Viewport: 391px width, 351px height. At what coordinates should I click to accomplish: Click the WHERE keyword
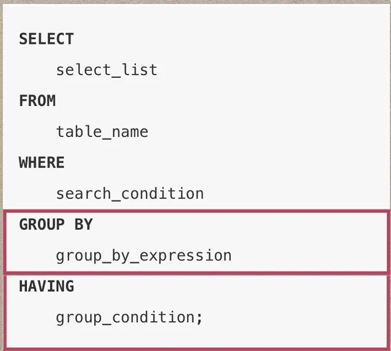[42, 163]
